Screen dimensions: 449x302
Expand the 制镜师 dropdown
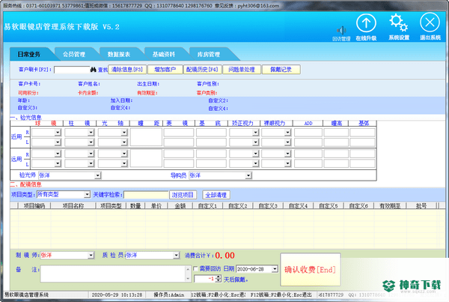click(x=91, y=255)
